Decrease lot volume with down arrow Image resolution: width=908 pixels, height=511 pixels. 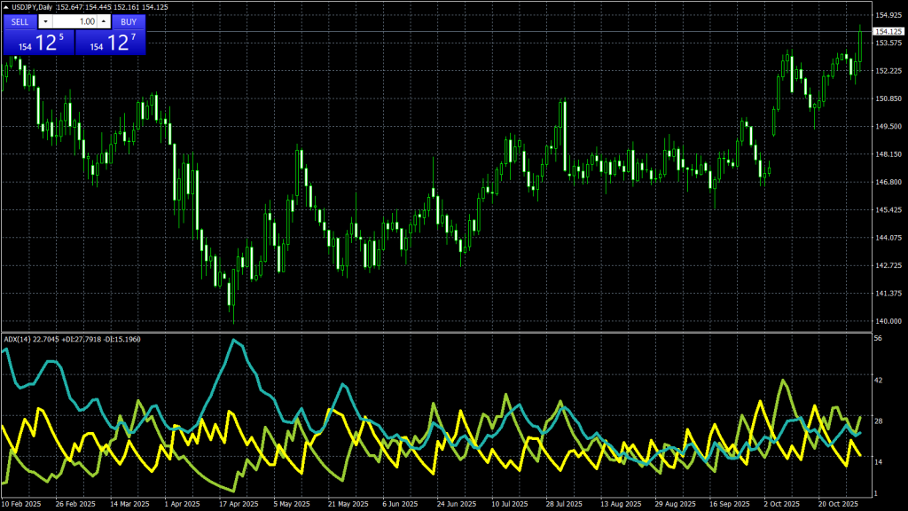pyautogui.click(x=46, y=21)
